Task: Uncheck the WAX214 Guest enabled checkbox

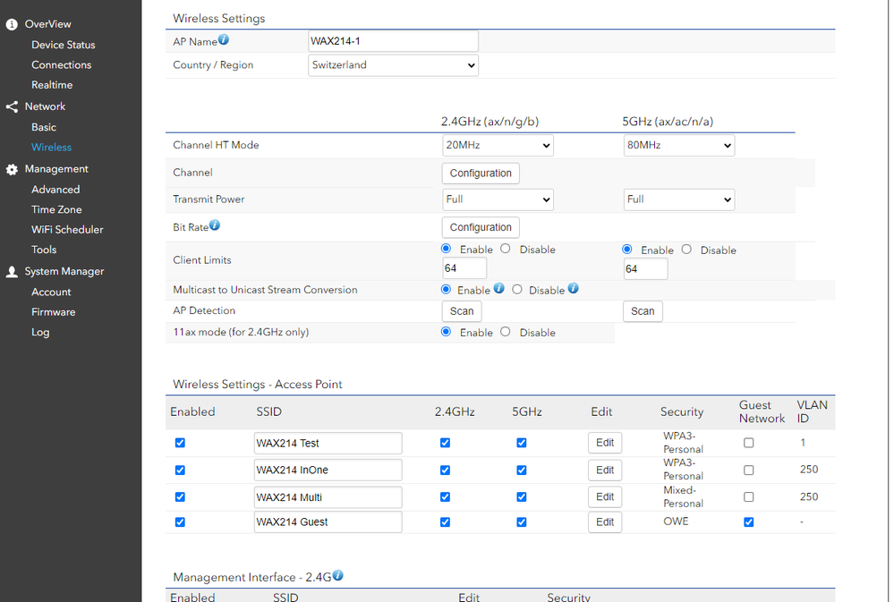Action: point(180,521)
